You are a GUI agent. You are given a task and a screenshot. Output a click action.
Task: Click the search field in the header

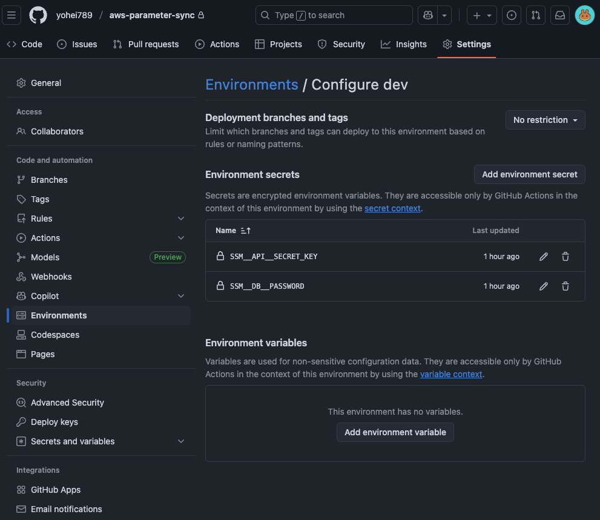[334, 15]
